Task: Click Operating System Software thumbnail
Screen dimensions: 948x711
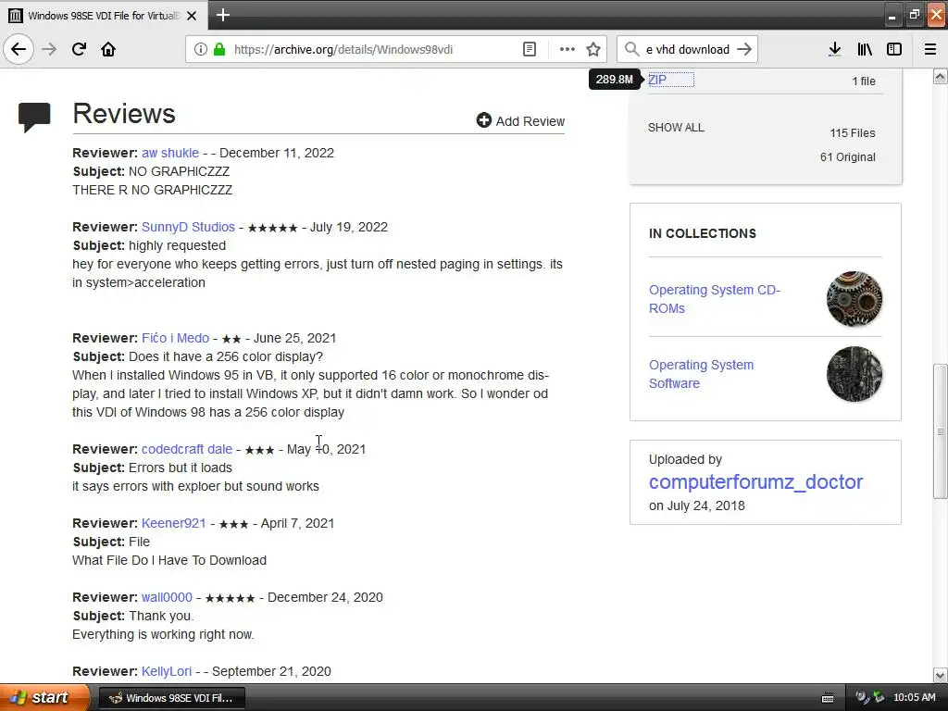Action: pyautogui.click(x=854, y=374)
